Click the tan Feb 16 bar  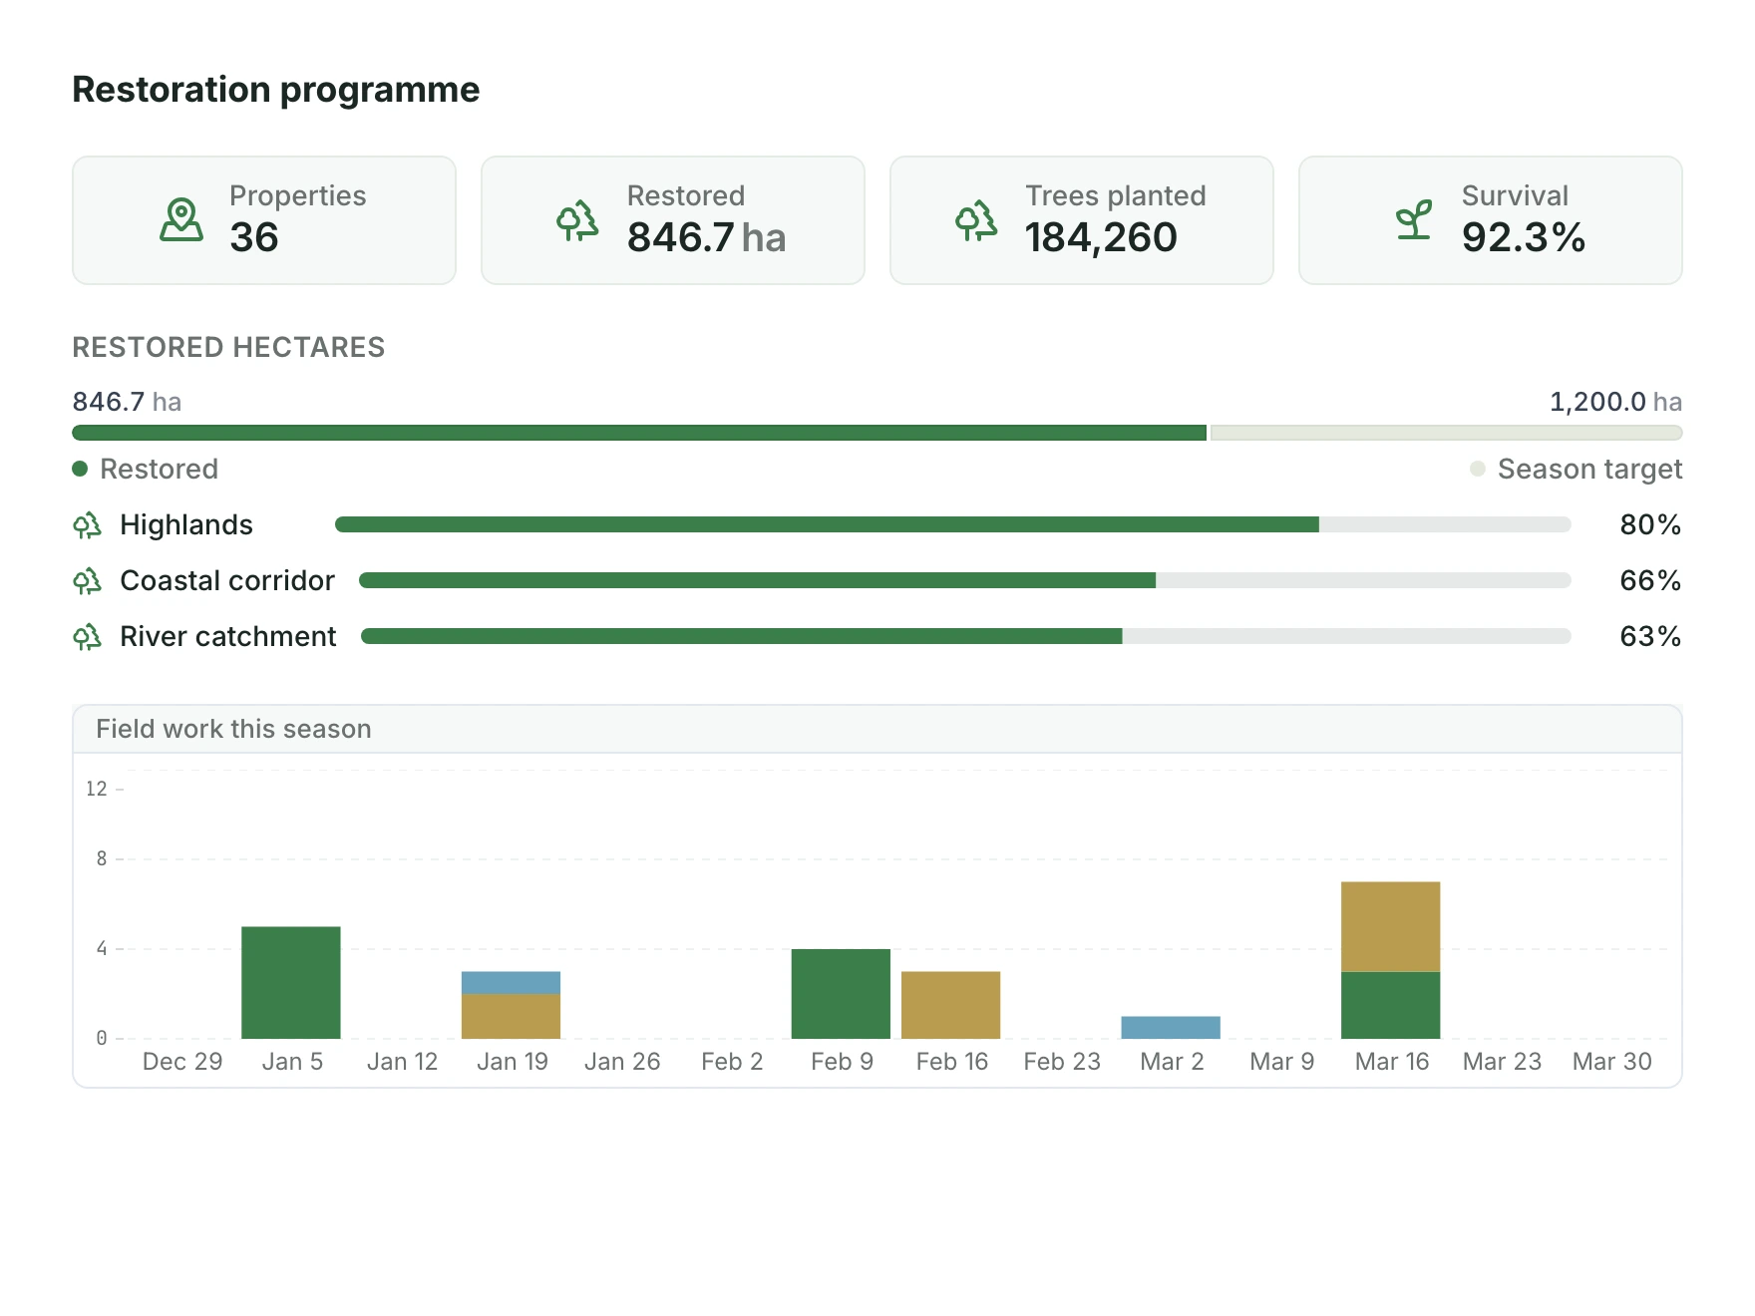point(950,1005)
